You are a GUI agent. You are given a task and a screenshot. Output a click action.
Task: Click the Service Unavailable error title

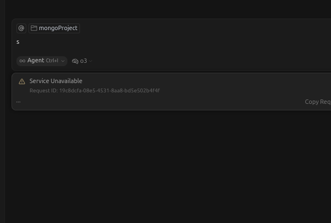56,81
